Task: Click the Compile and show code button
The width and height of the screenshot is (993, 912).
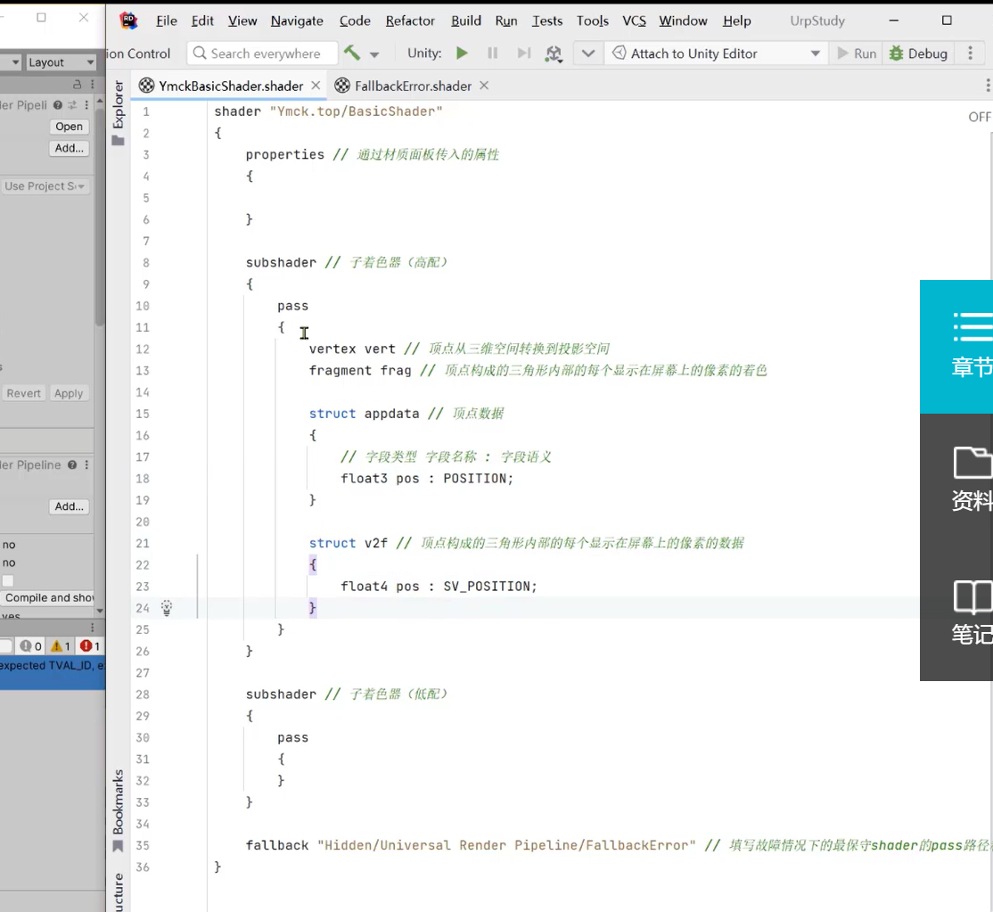Action: [48, 598]
